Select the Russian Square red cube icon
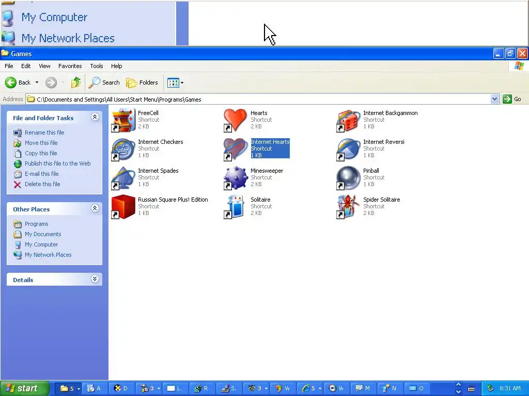529x396 pixels. (123, 207)
